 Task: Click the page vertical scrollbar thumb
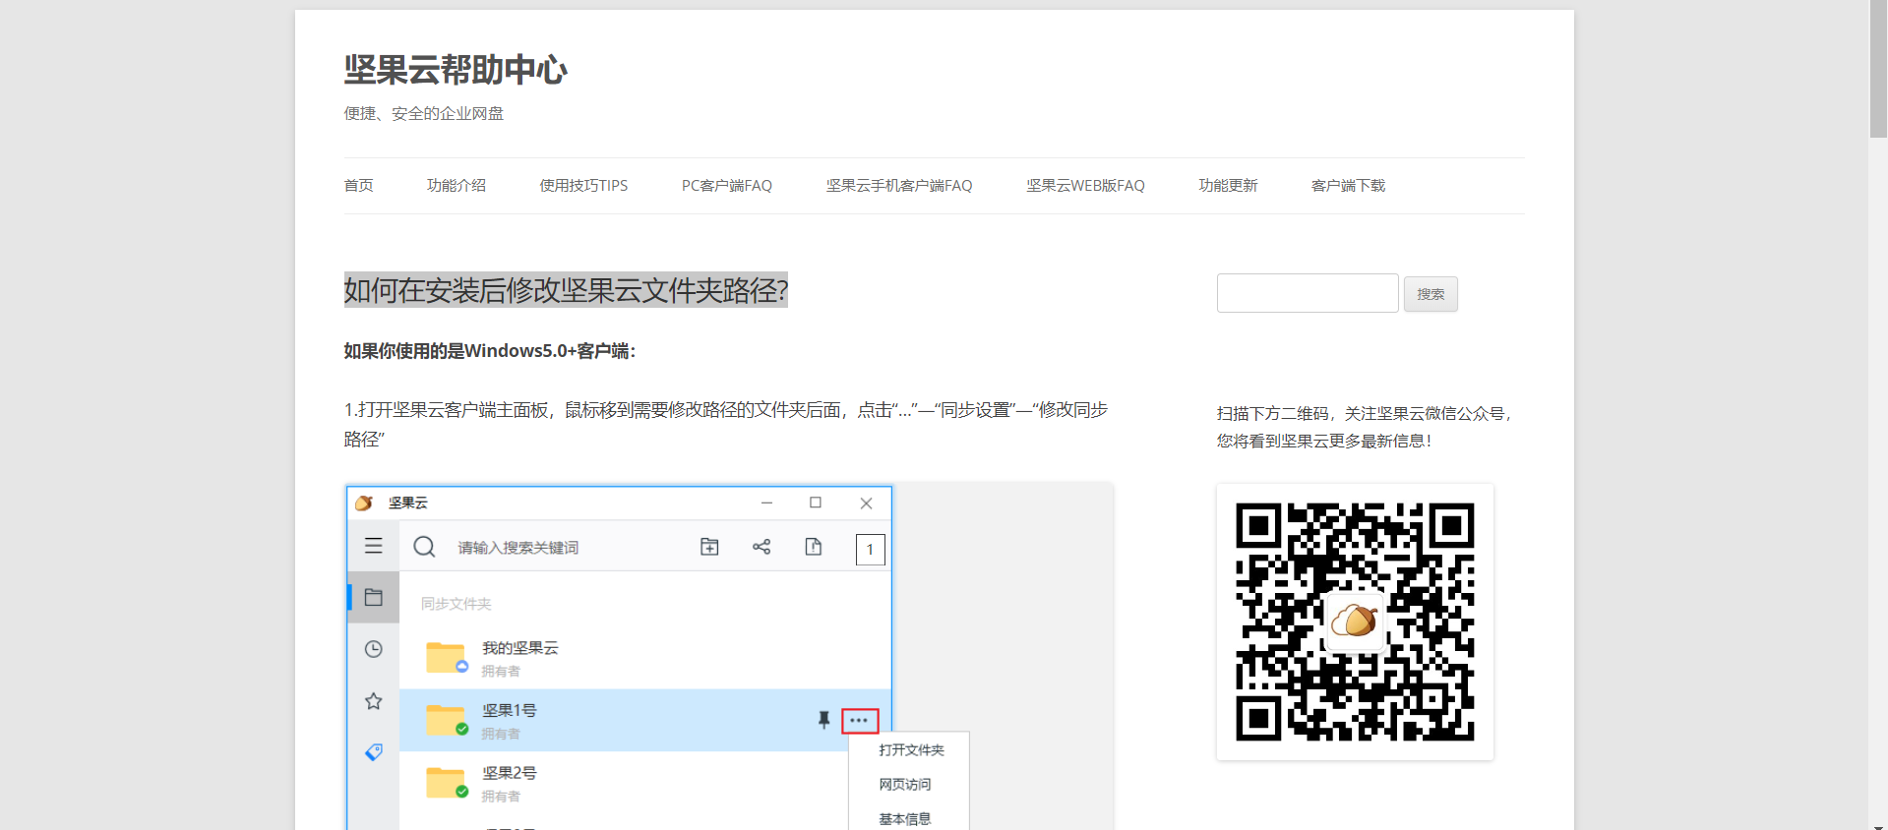coord(1878,69)
